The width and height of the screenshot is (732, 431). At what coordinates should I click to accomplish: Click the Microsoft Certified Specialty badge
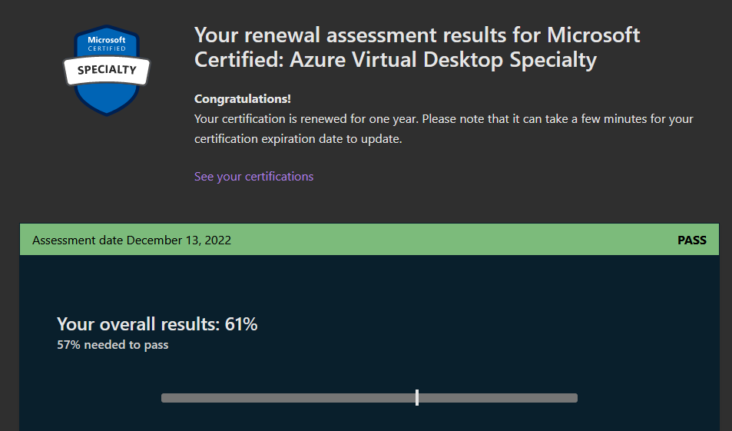coord(107,70)
